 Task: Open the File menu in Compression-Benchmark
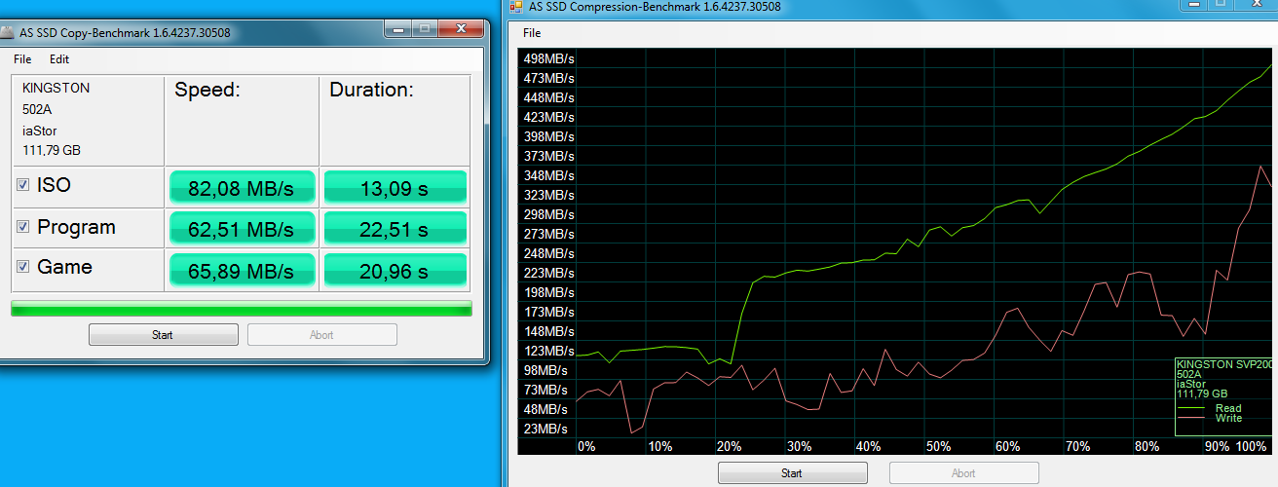pos(532,33)
